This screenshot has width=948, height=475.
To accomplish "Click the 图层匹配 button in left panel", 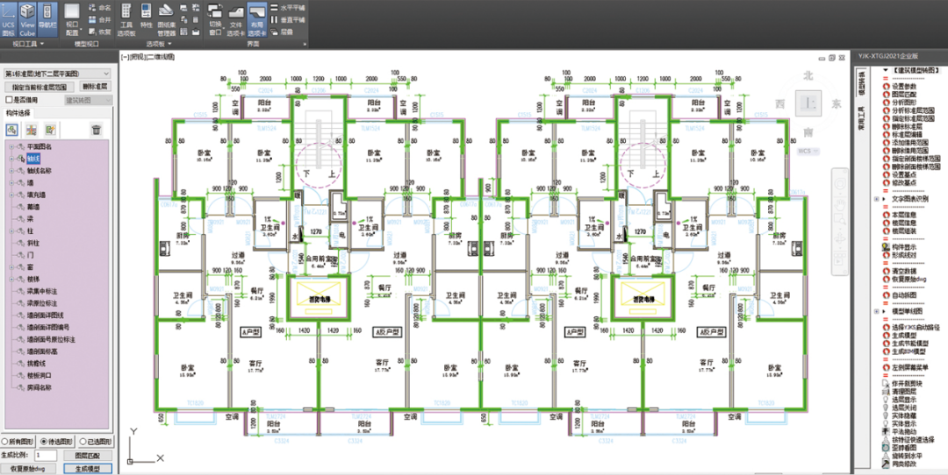I will pyautogui.click(x=87, y=455).
